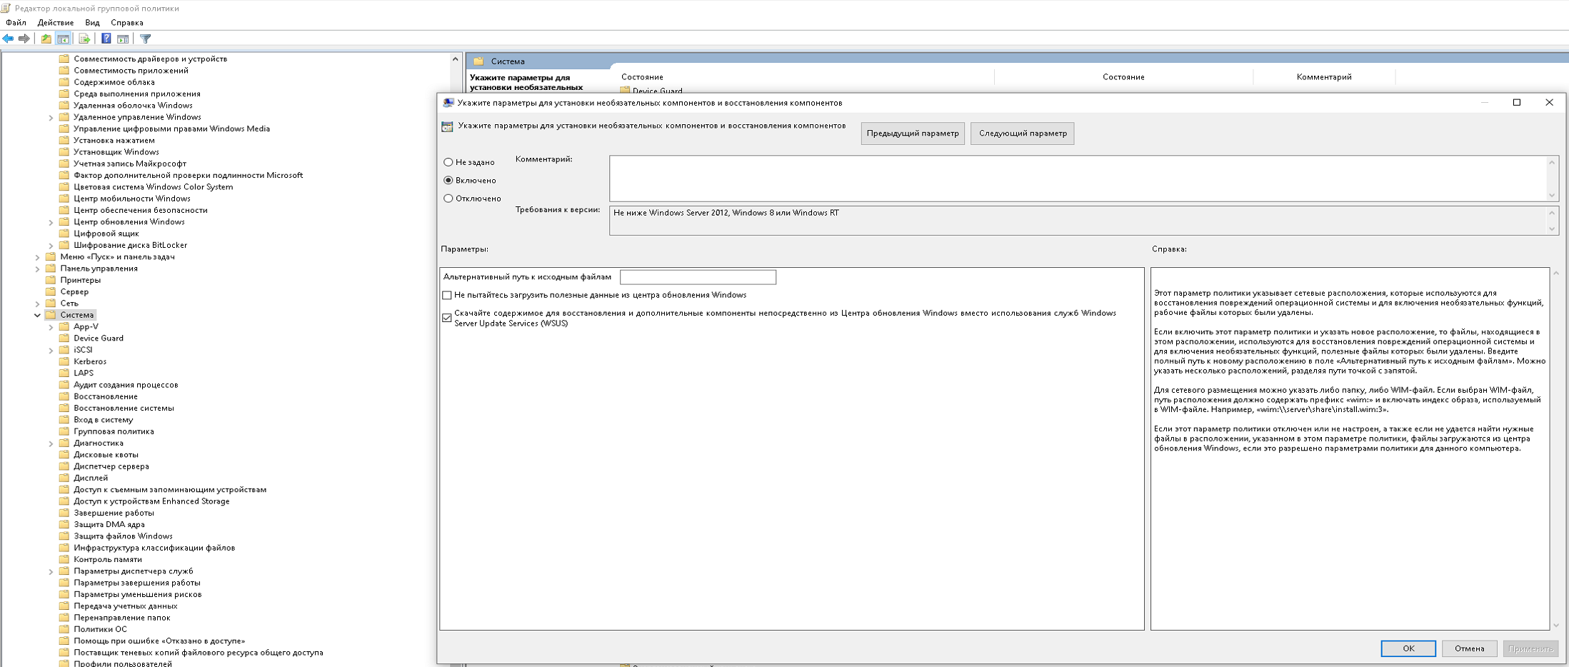
Task: Click the blue Back arrow in toolbar
Action: tap(8, 39)
